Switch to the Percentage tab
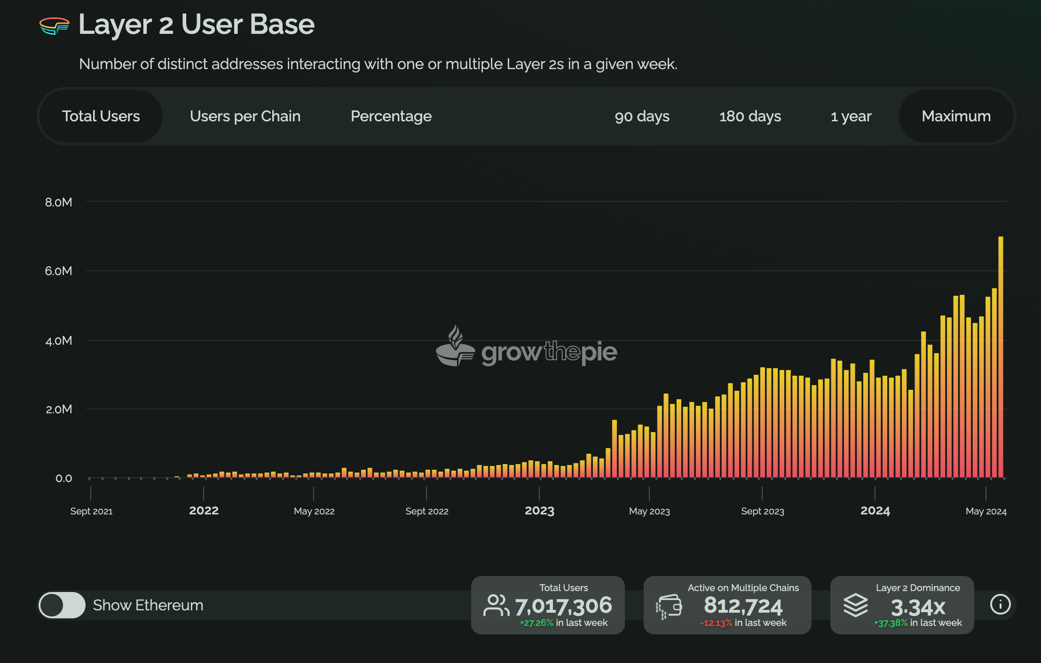 (391, 116)
